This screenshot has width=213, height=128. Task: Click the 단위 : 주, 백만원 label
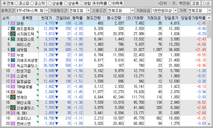[174, 3]
